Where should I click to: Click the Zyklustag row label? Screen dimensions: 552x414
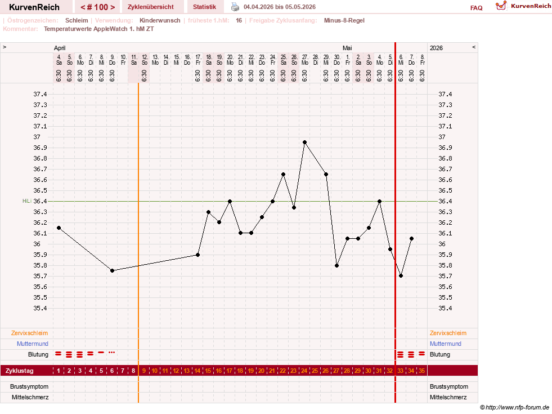(x=19, y=371)
